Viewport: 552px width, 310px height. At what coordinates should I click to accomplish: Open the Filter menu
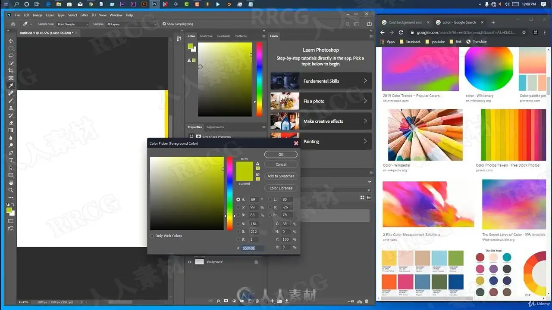(x=84, y=15)
